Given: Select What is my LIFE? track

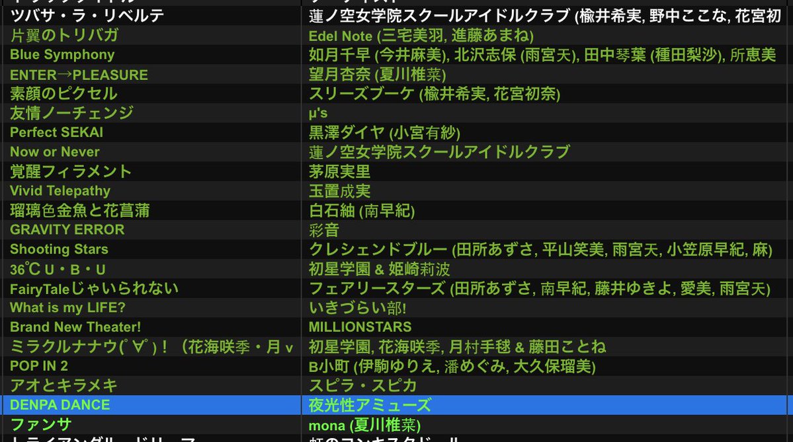Looking at the screenshot, I should click(x=67, y=308).
